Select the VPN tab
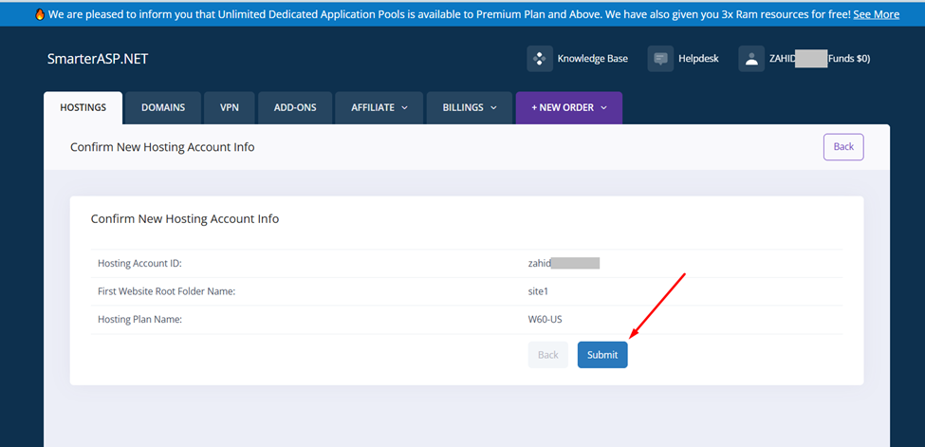 (x=230, y=108)
